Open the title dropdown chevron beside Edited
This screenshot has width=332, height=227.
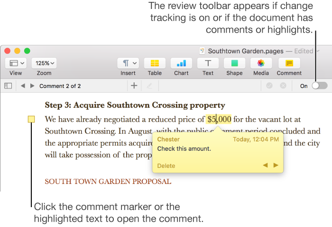coord(318,51)
